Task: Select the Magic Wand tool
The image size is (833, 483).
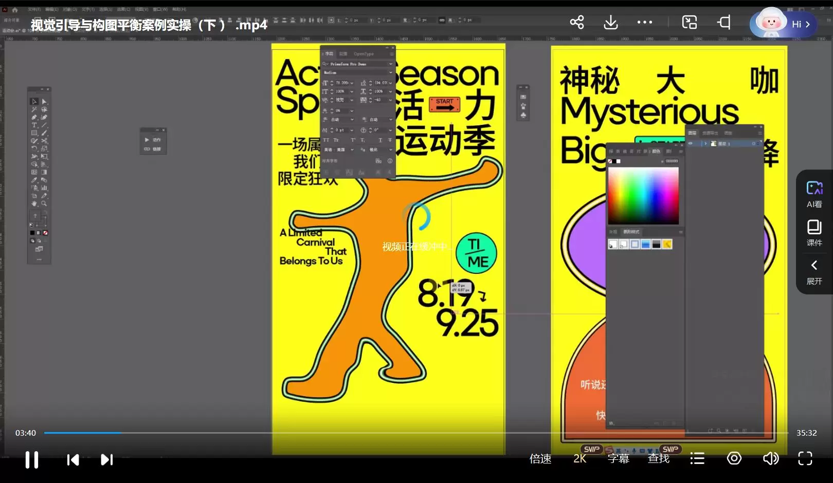Action: [34, 109]
